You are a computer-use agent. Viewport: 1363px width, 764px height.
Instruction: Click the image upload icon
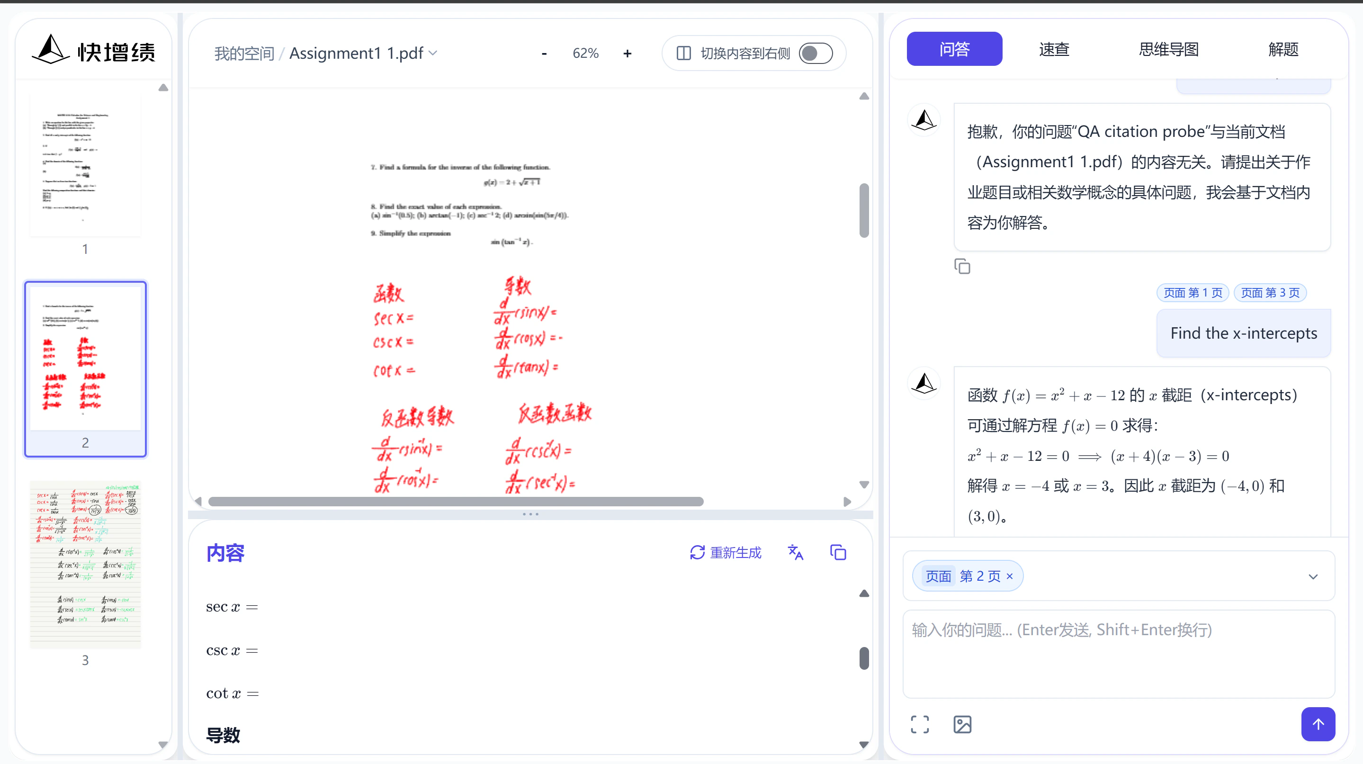[x=962, y=724]
